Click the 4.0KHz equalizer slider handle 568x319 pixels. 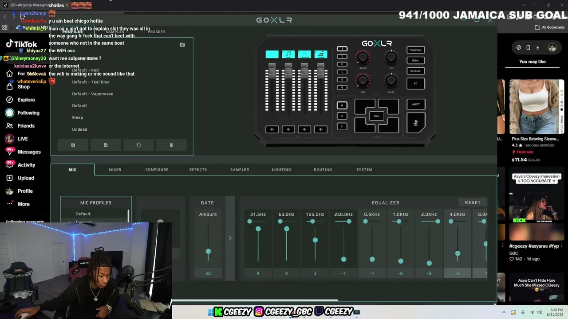point(458,254)
